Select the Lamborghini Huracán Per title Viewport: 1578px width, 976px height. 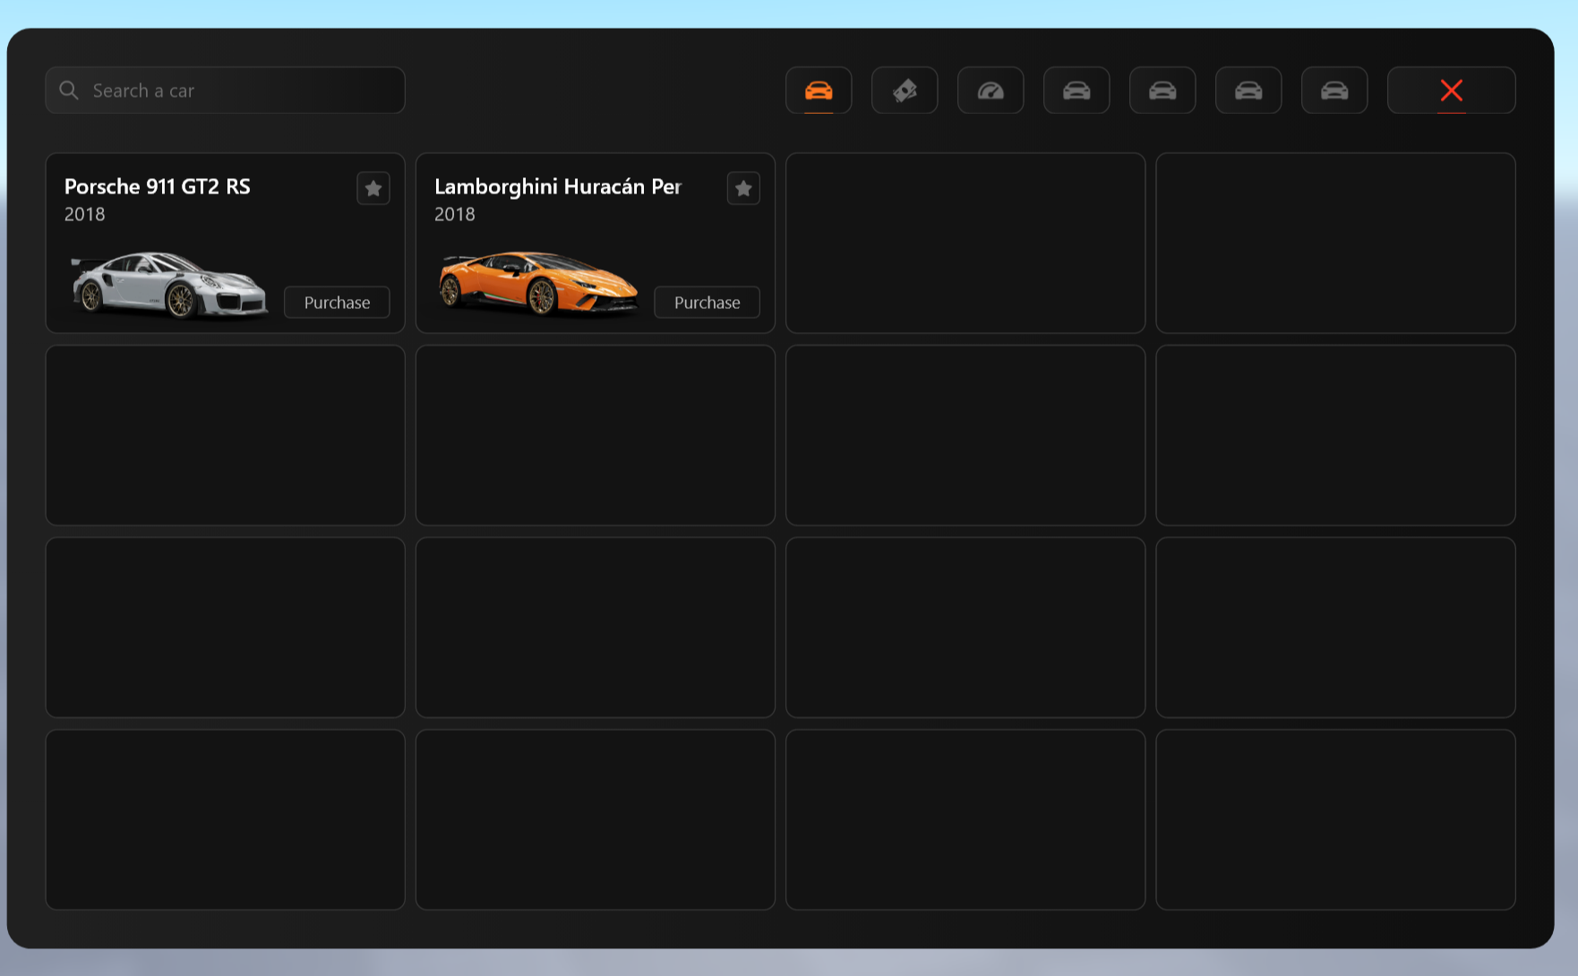[558, 186]
